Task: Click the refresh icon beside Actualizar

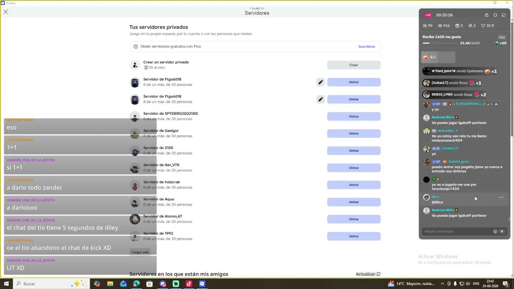Action: [x=378, y=274]
